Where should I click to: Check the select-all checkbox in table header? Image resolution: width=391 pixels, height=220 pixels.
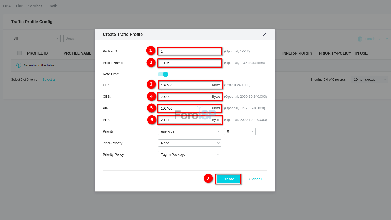tap(20, 53)
